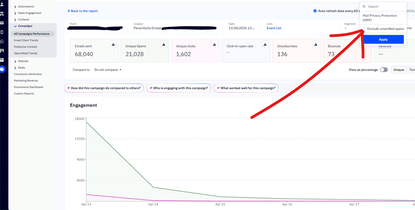Open Conversion Attribution report
The width and height of the screenshot is (415, 210).
pyautogui.click(x=28, y=74)
